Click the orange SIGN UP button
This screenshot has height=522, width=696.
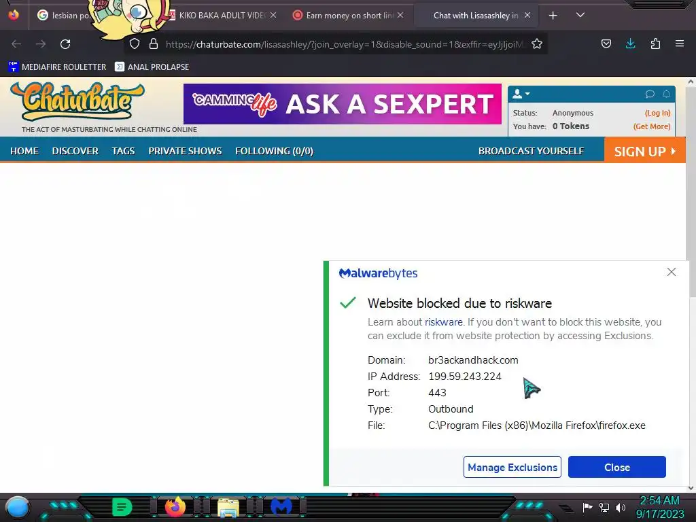644,151
